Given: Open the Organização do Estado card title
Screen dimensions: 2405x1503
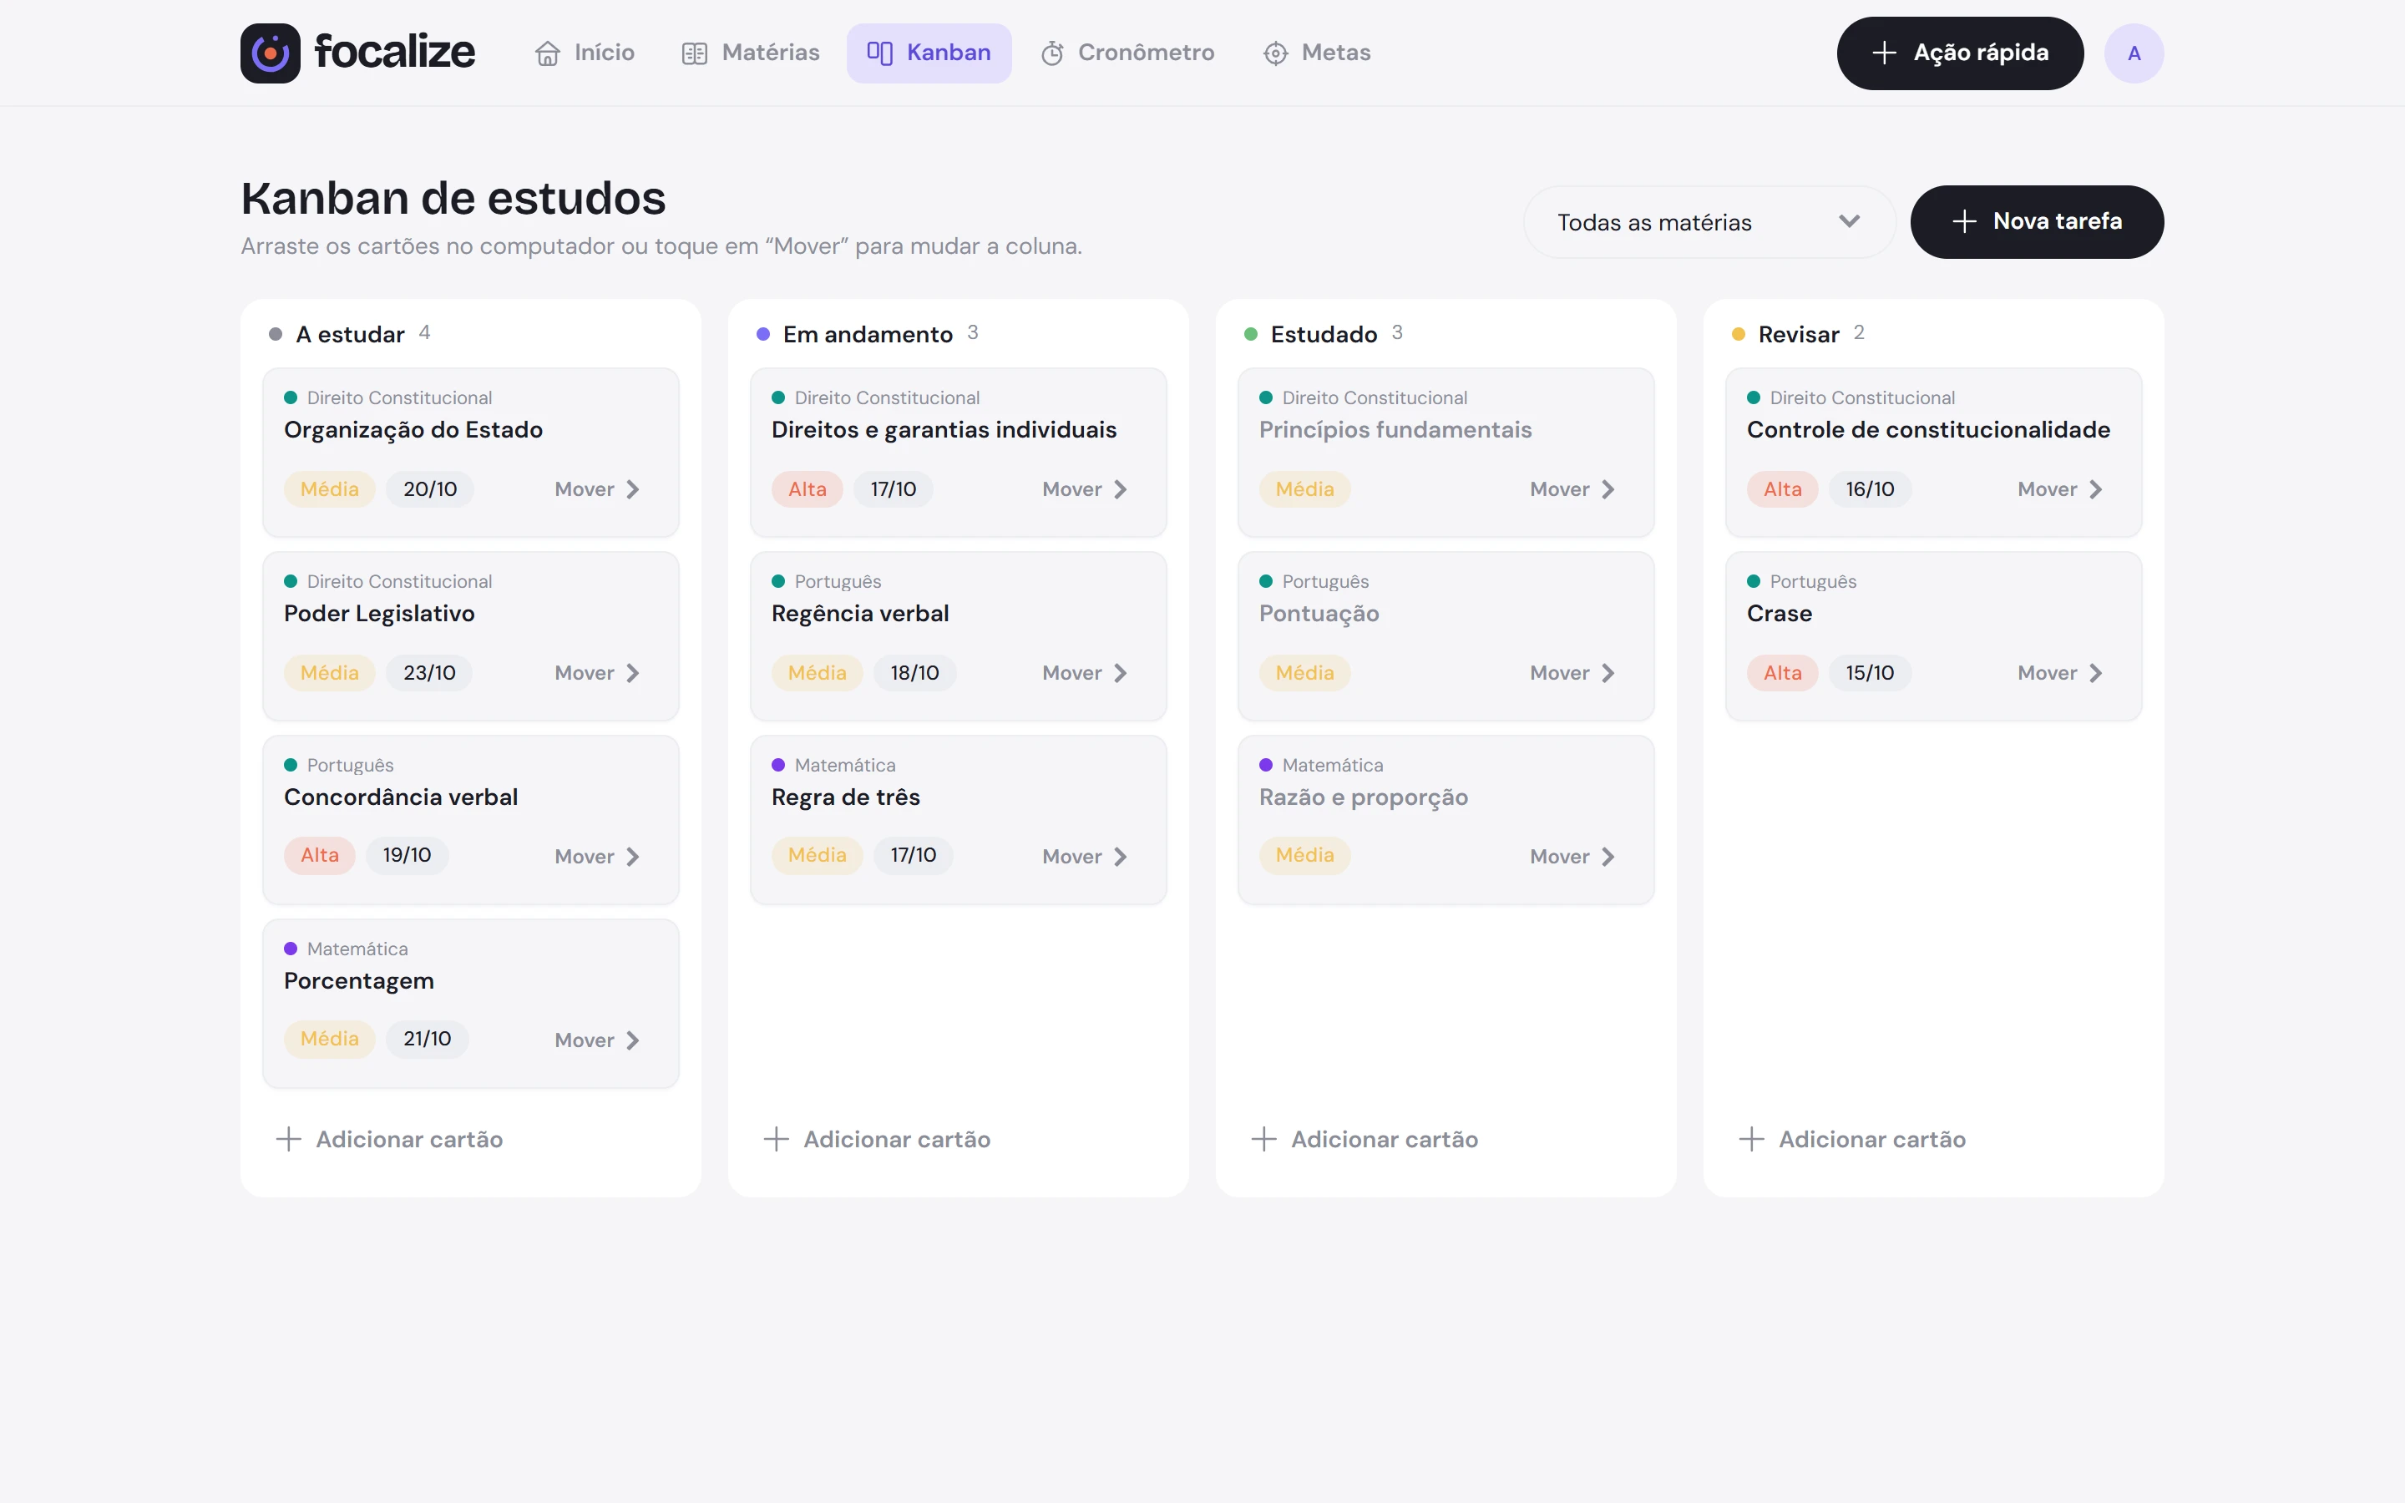Looking at the screenshot, I should tap(413, 430).
